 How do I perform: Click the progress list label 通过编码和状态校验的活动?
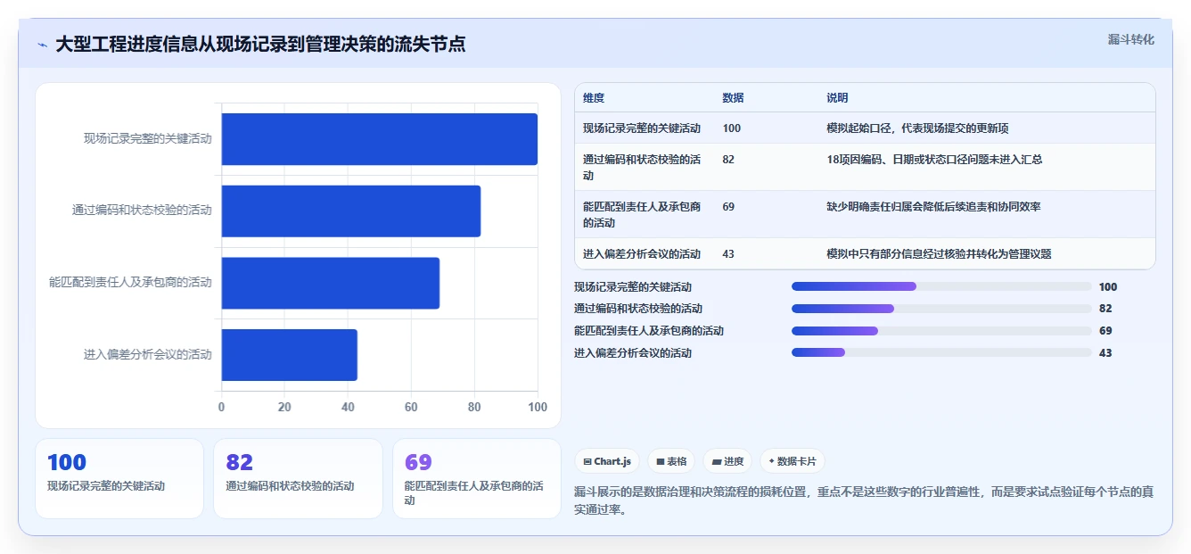click(638, 309)
